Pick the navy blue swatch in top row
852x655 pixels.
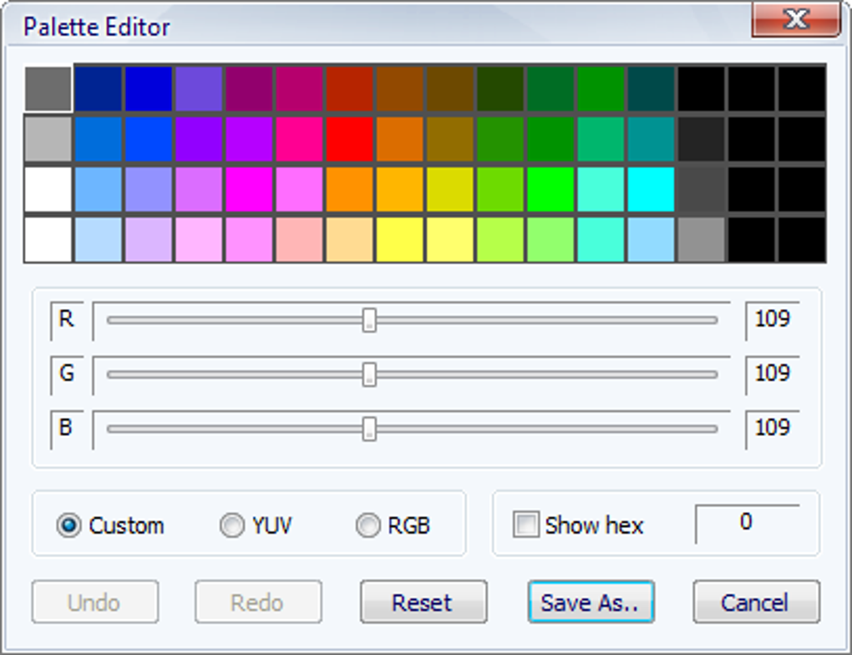point(98,89)
